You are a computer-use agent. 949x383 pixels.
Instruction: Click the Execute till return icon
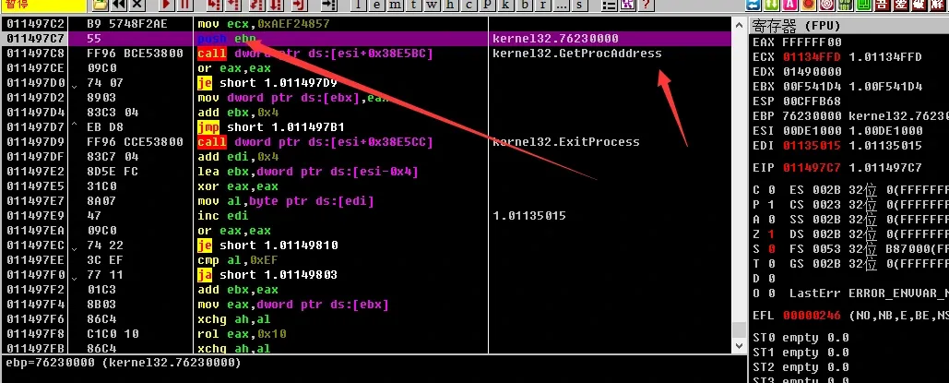(x=298, y=5)
